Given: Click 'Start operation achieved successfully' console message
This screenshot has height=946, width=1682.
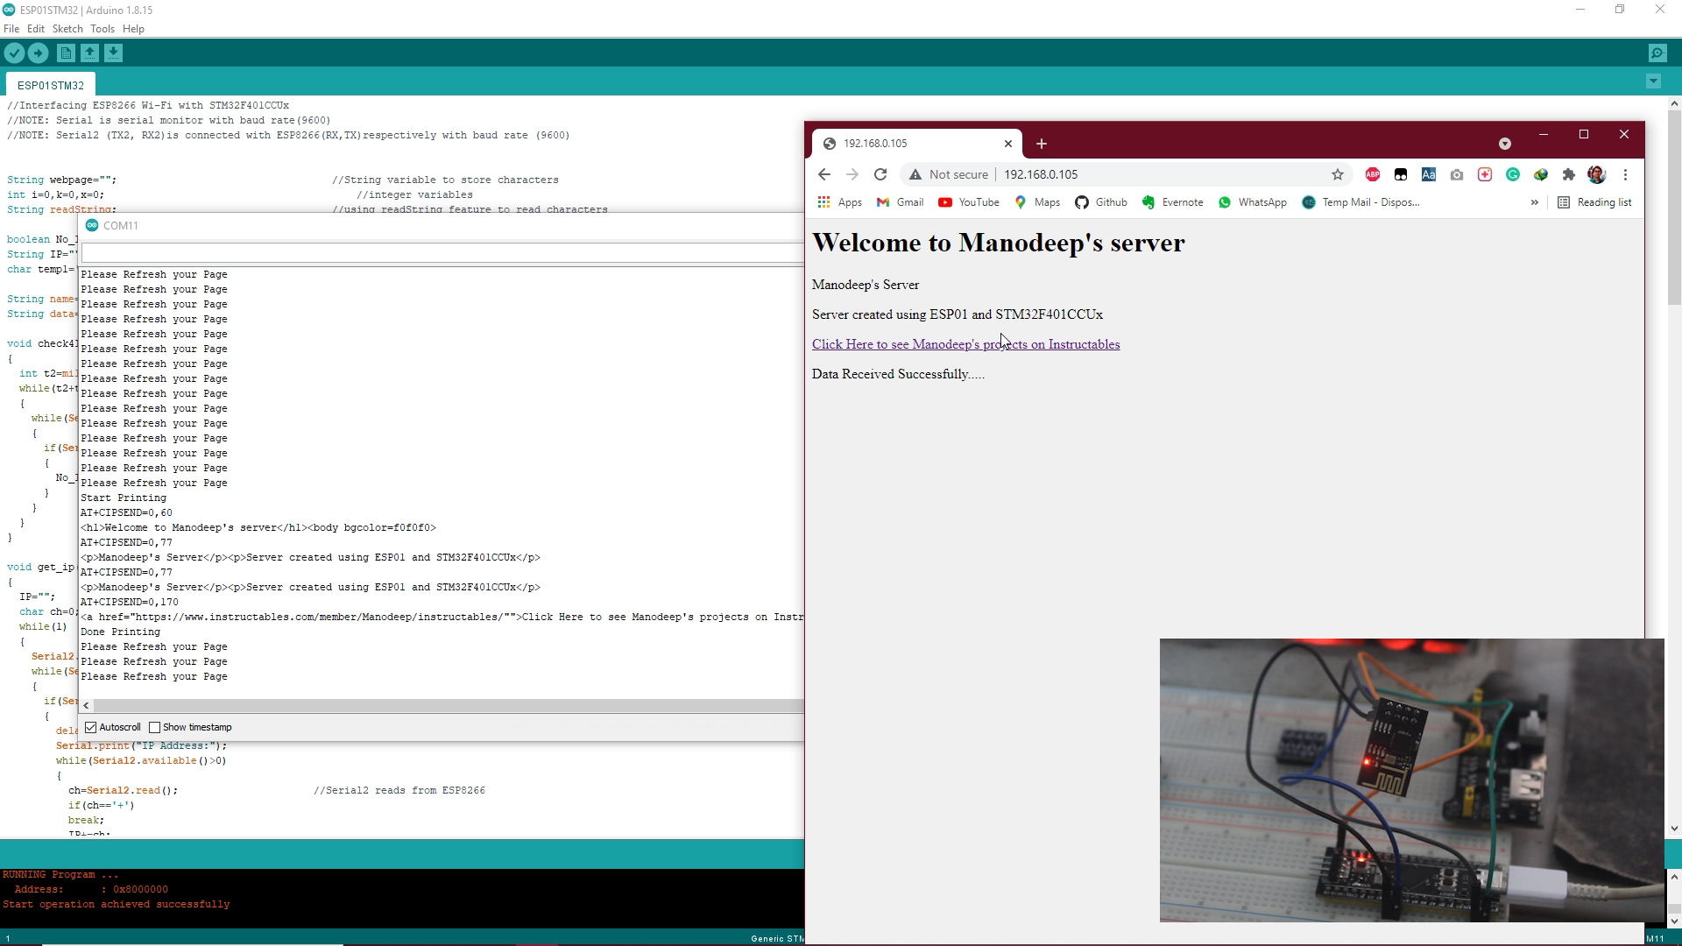Looking at the screenshot, I should pyautogui.click(x=116, y=904).
